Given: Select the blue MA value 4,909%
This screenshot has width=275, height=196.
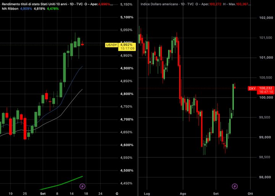Looking at the screenshot, I should click(x=26, y=8).
